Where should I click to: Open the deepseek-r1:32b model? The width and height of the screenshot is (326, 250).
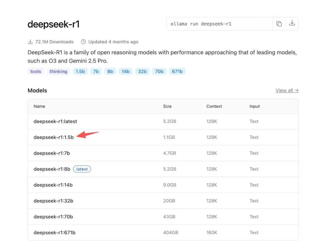pyautogui.click(x=53, y=201)
